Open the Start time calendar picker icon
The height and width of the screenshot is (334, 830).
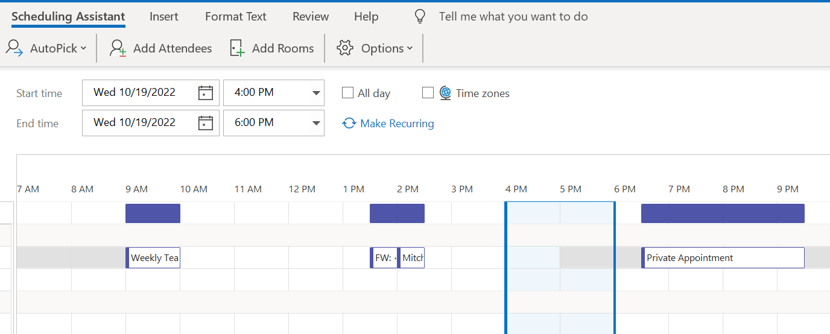coord(206,93)
